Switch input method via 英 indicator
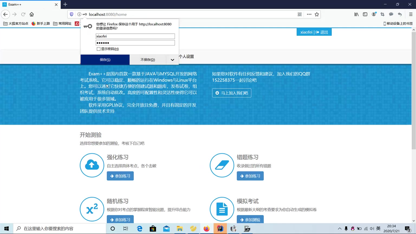The image size is (416, 234). 378,229
